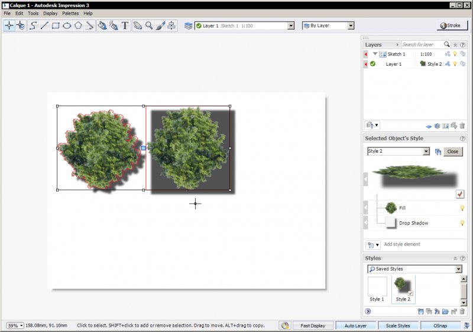Click the clock icon in status bar
Viewport: 473px width, 332px height.
tap(285, 325)
